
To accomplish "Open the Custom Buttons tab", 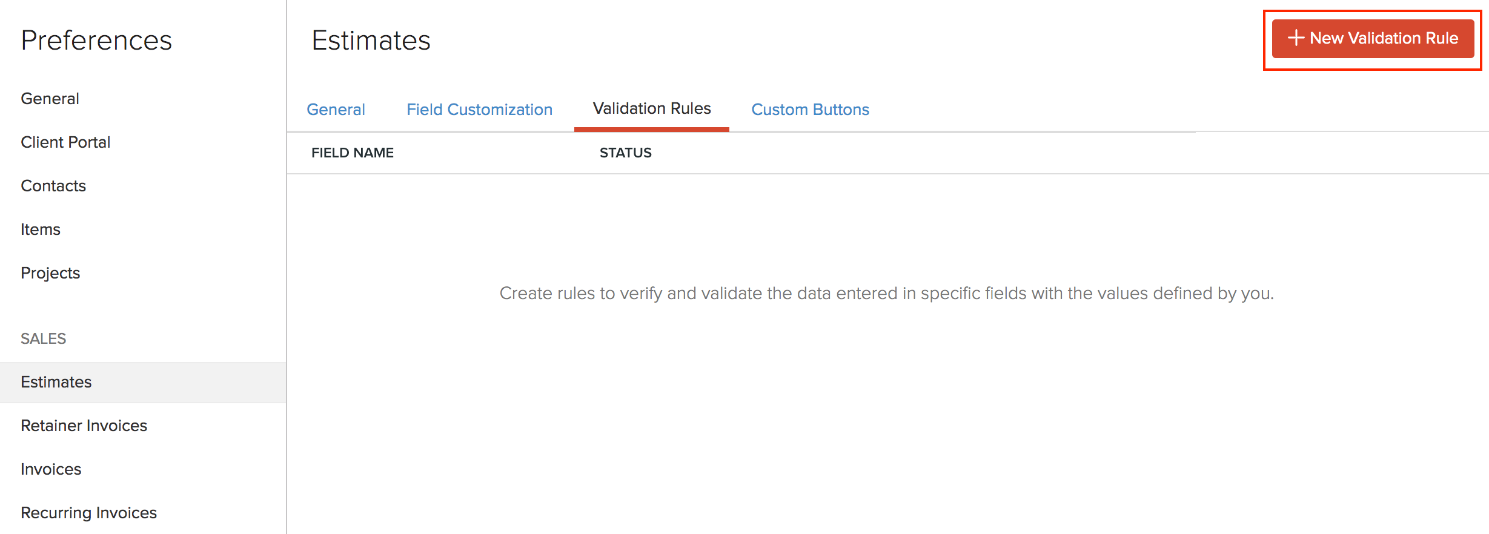I will click(x=810, y=110).
